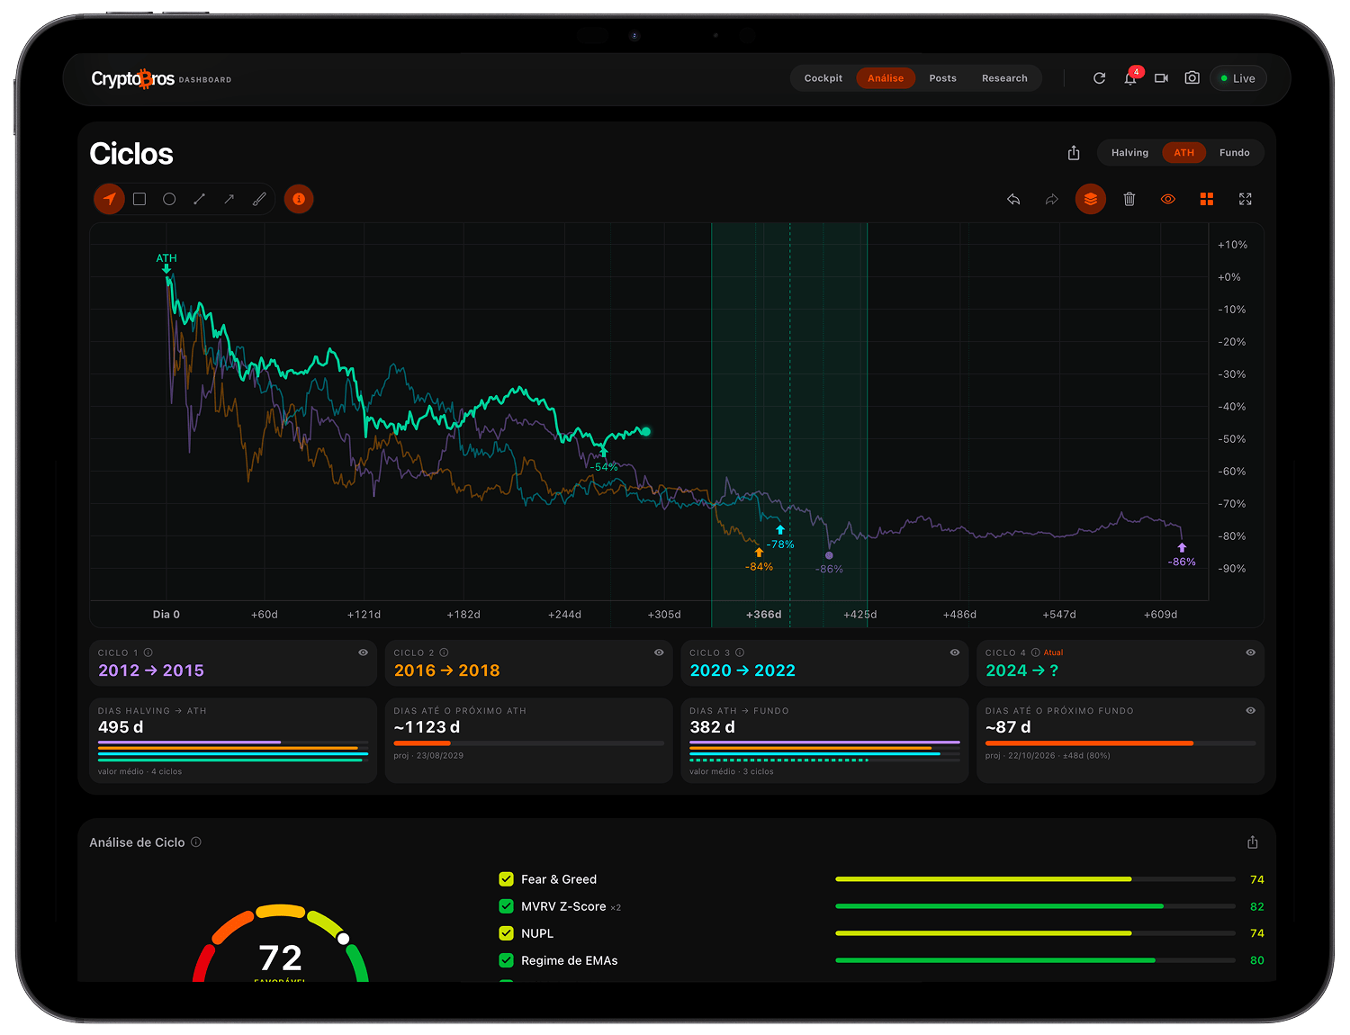Screen dimensions: 1350x1035
Task: Open the Análise tab
Action: 886,78
